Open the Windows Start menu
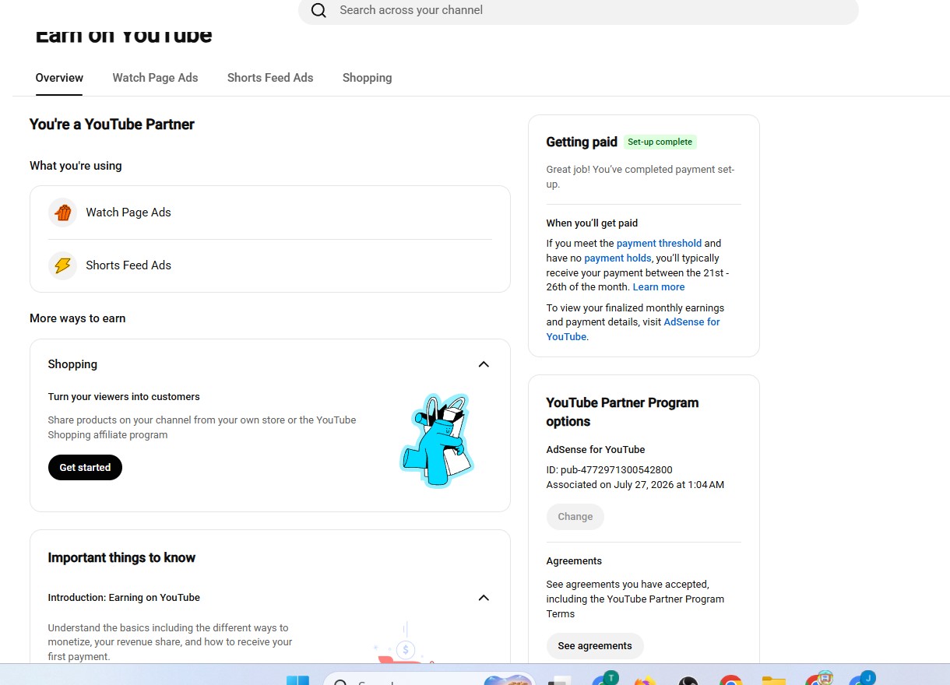This screenshot has width=950, height=685. point(297,680)
